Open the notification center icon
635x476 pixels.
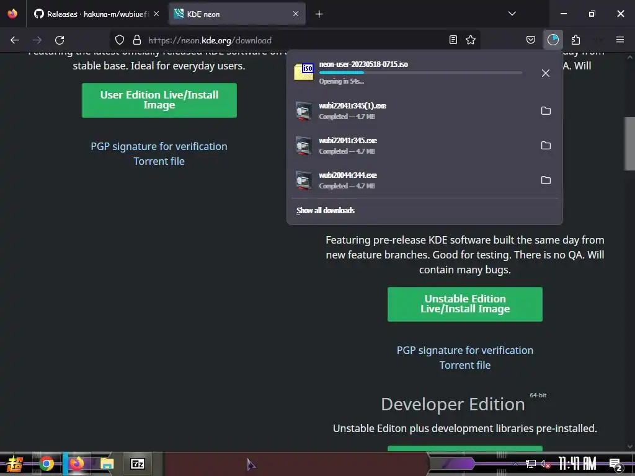click(616, 464)
